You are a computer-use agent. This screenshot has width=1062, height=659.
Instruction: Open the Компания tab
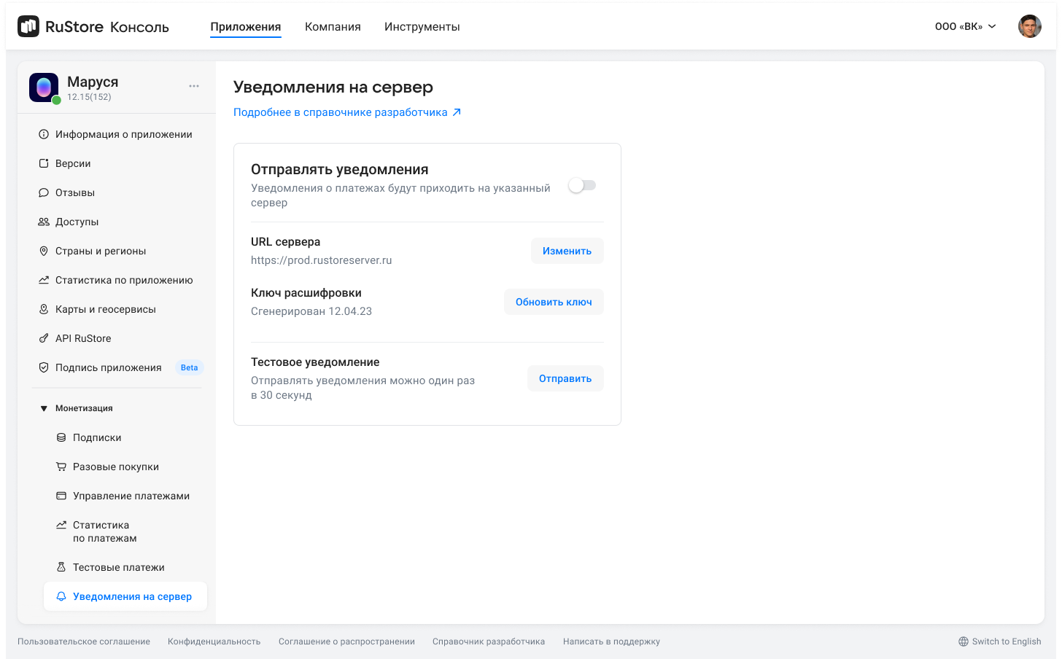pos(333,26)
